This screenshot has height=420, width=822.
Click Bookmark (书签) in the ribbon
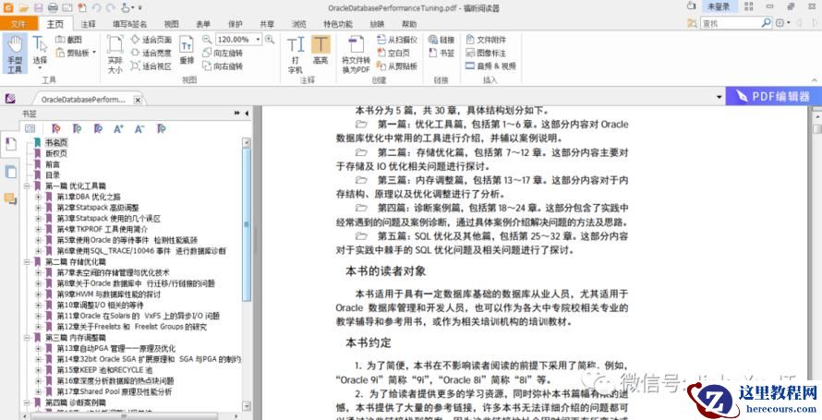(441, 53)
